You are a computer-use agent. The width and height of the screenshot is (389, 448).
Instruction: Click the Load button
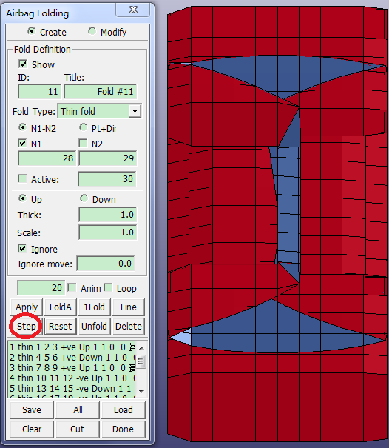(x=124, y=410)
